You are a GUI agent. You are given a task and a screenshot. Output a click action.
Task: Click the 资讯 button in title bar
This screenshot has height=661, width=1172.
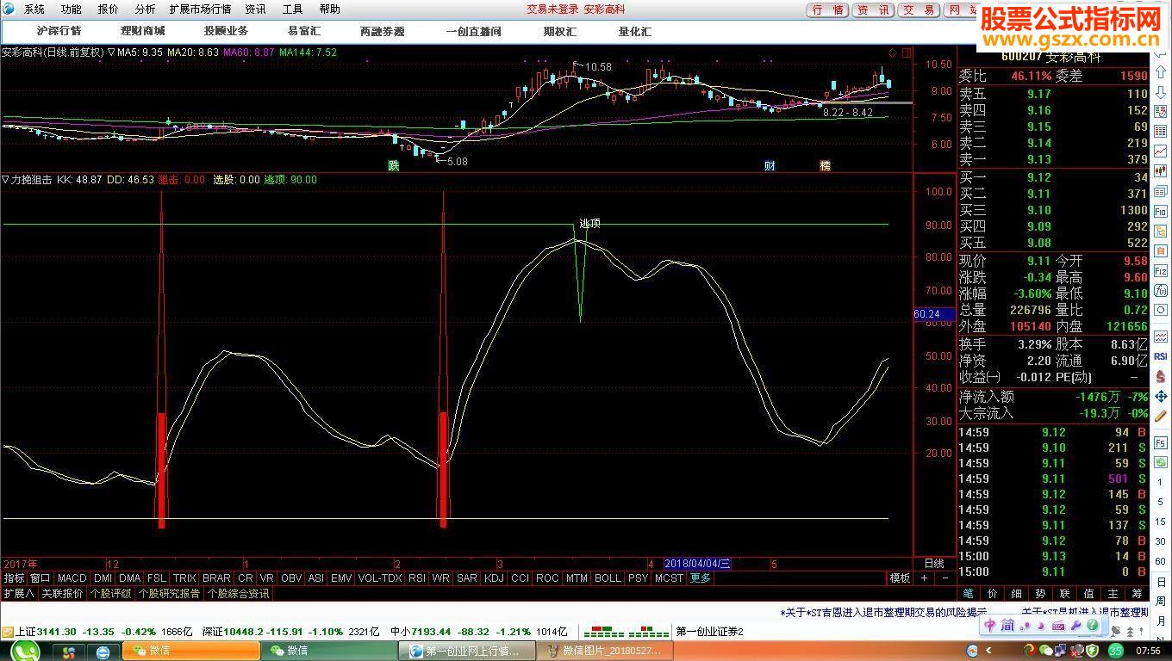[873, 9]
